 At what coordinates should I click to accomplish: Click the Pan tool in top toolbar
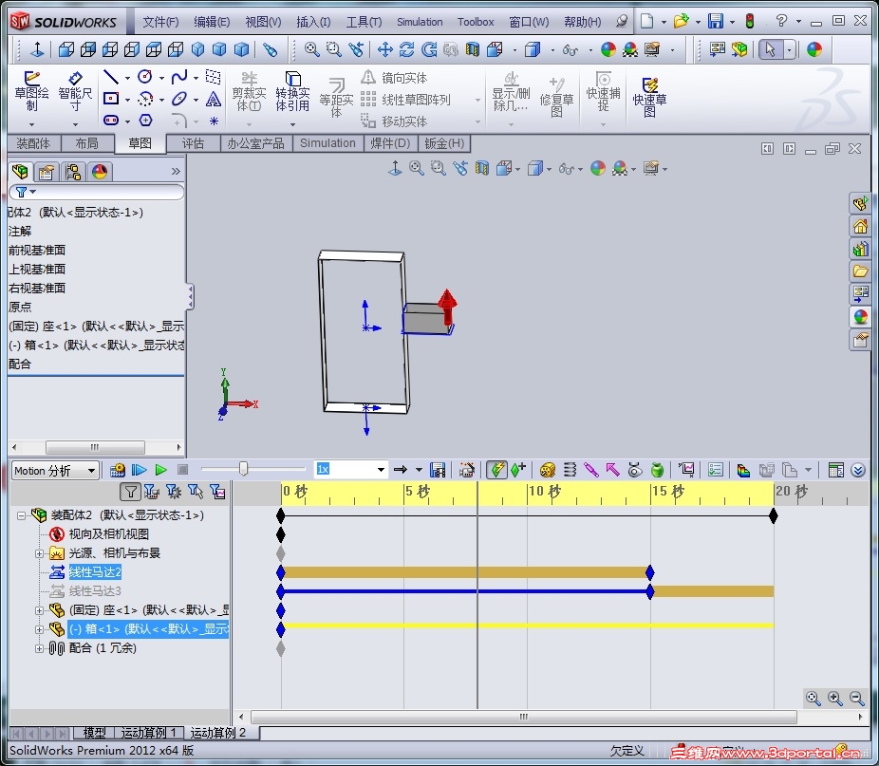(x=385, y=49)
